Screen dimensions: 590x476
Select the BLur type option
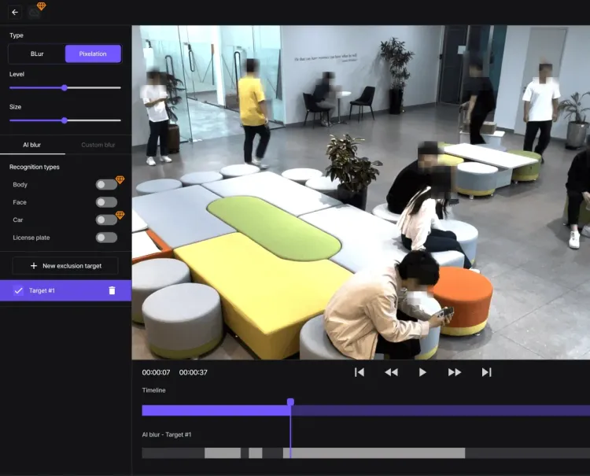tap(37, 54)
